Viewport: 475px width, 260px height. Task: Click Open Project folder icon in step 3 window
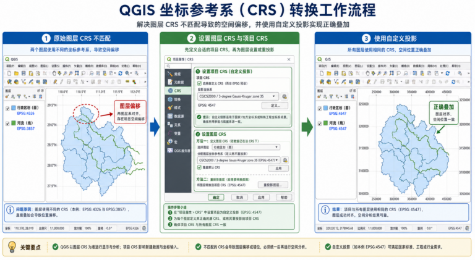coord(329,73)
